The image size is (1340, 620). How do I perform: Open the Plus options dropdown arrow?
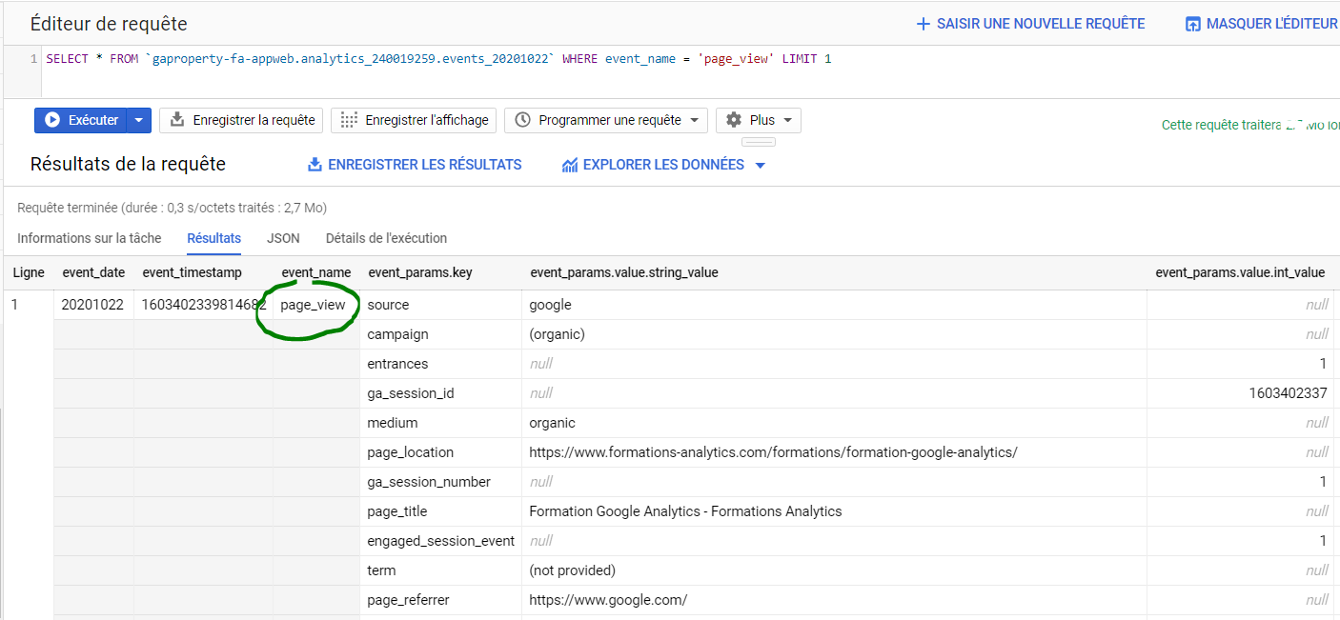[787, 120]
